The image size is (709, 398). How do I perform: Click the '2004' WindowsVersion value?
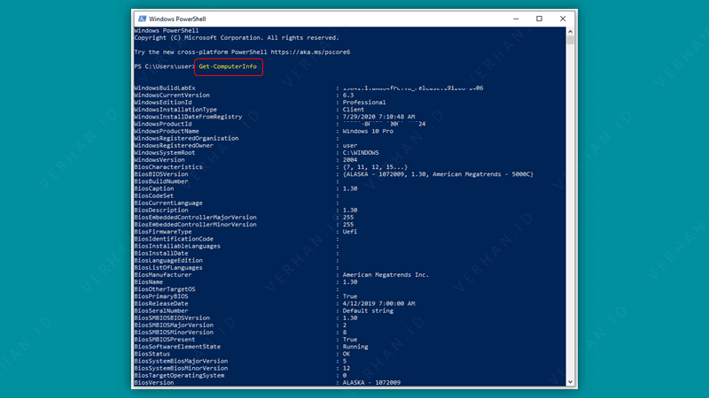(x=349, y=160)
